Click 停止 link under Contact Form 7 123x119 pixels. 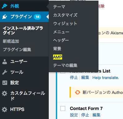85,115
